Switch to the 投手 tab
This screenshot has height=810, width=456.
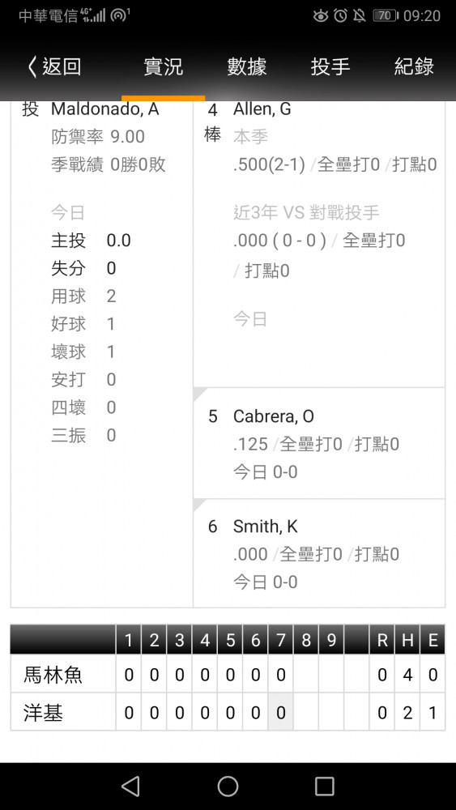(330, 67)
